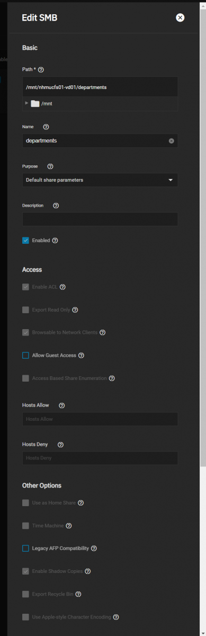The width and height of the screenshot is (206, 636).
Task: Focus the Hosts Deny input field
Action: click(x=100, y=457)
